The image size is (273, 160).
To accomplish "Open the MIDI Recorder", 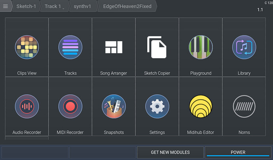I will [70, 106].
